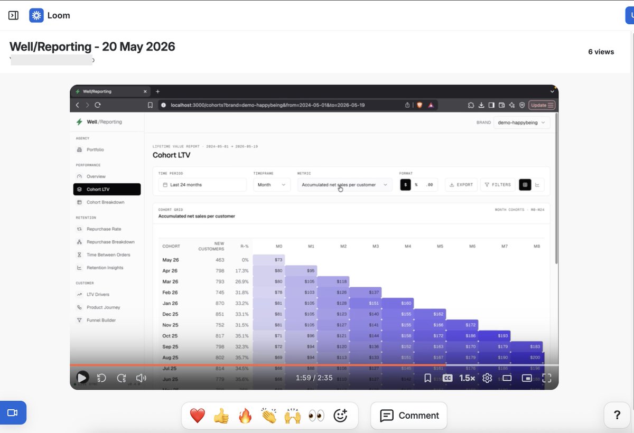634x433 pixels.
Task: Select the Well/Reporting browser tab in video
Action: click(111, 91)
